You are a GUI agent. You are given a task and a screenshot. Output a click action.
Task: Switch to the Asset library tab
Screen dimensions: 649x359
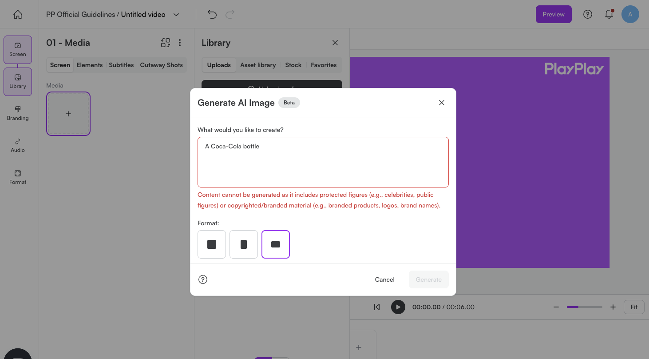[x=258, y=65]
